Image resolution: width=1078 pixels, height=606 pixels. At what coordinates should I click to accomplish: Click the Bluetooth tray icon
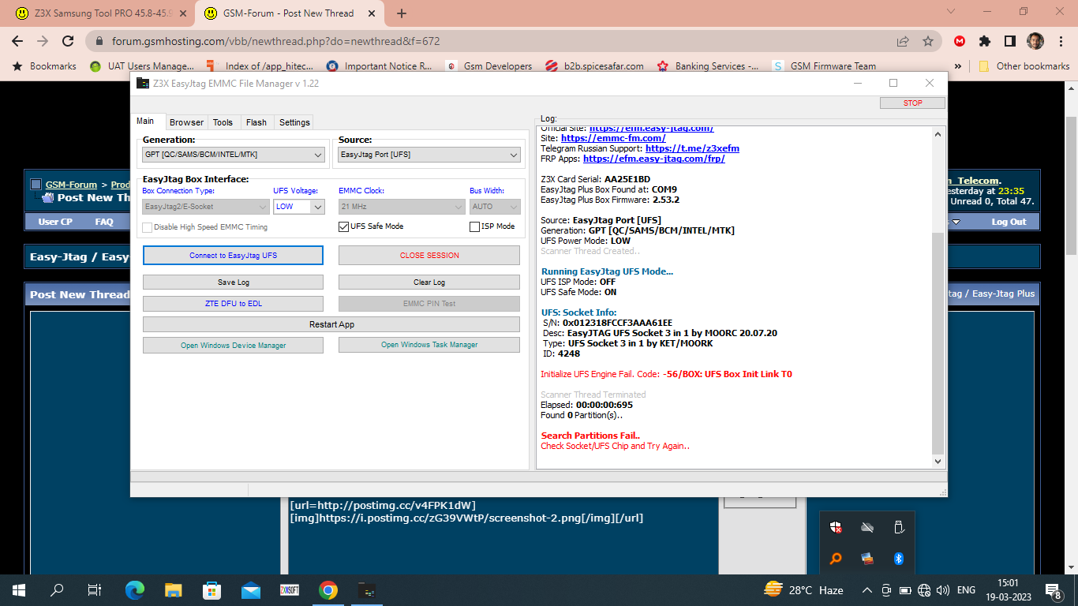click(x=898, y=559)
